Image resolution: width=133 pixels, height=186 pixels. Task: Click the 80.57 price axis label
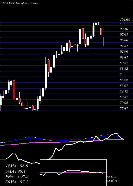pos(124,97)
